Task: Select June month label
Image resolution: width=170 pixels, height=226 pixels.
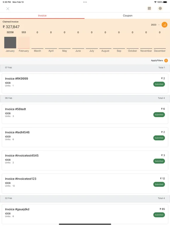Action: click(x=78, y=51)
